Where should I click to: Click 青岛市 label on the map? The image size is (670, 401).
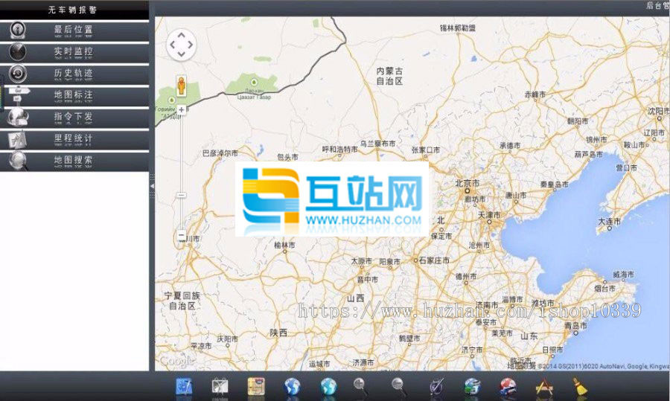[x=575, y=325]
